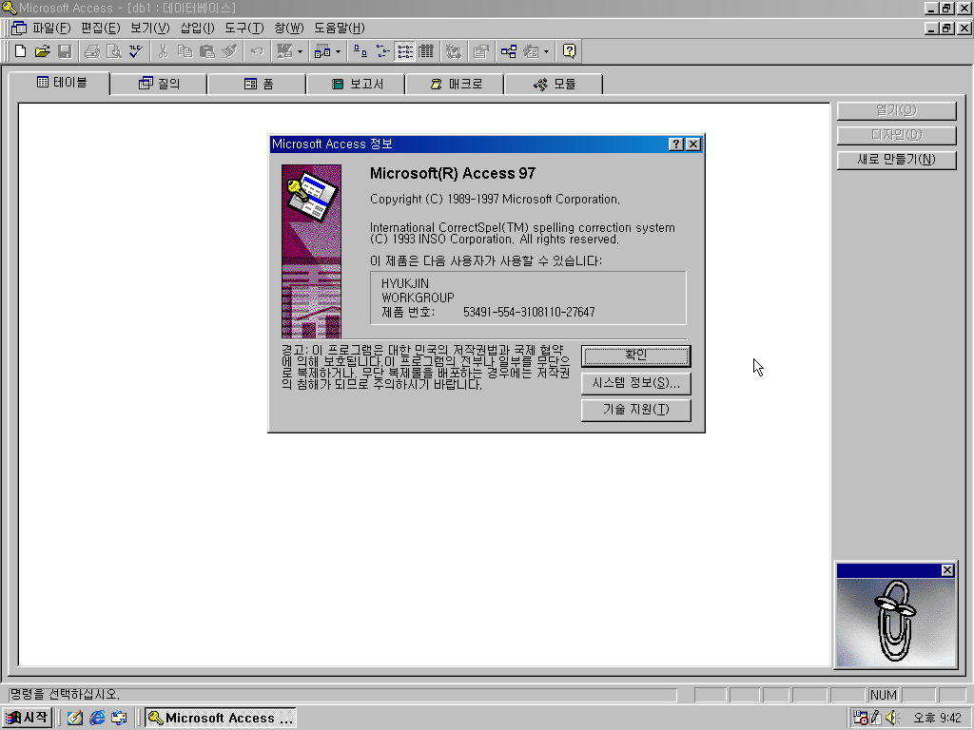This screenshot has width=974, height=730.
Task: Open the 창(W) menu
Action: tap(289, 28)
